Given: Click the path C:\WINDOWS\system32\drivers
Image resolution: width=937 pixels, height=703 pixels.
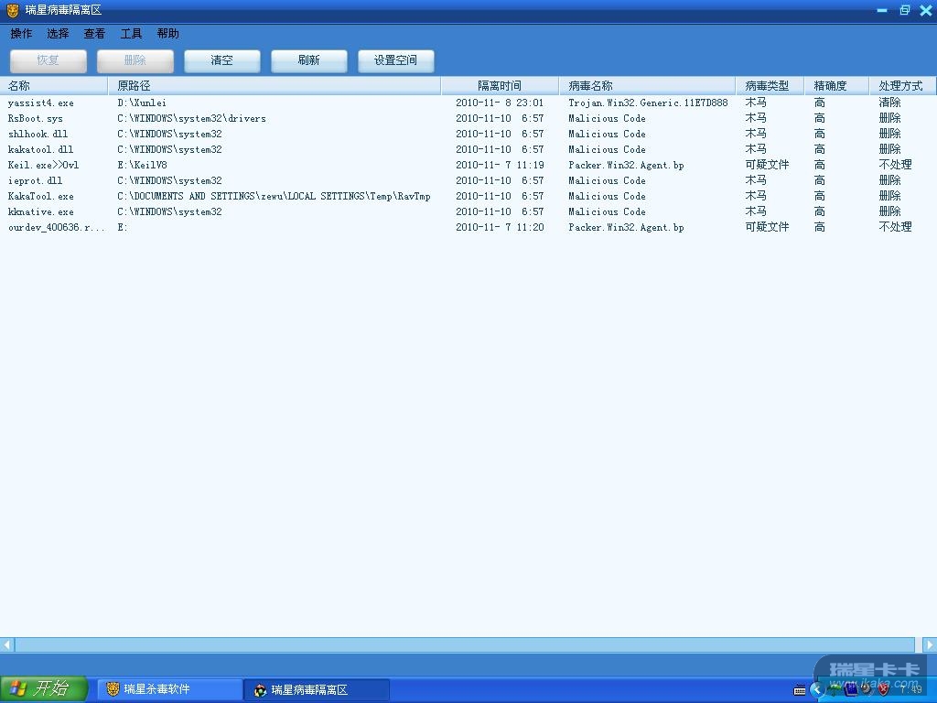Looking at the screenshot, I should click(191, 118).
